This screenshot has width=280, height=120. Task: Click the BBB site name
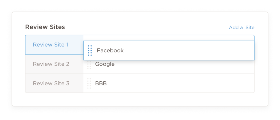pos(101,83)
